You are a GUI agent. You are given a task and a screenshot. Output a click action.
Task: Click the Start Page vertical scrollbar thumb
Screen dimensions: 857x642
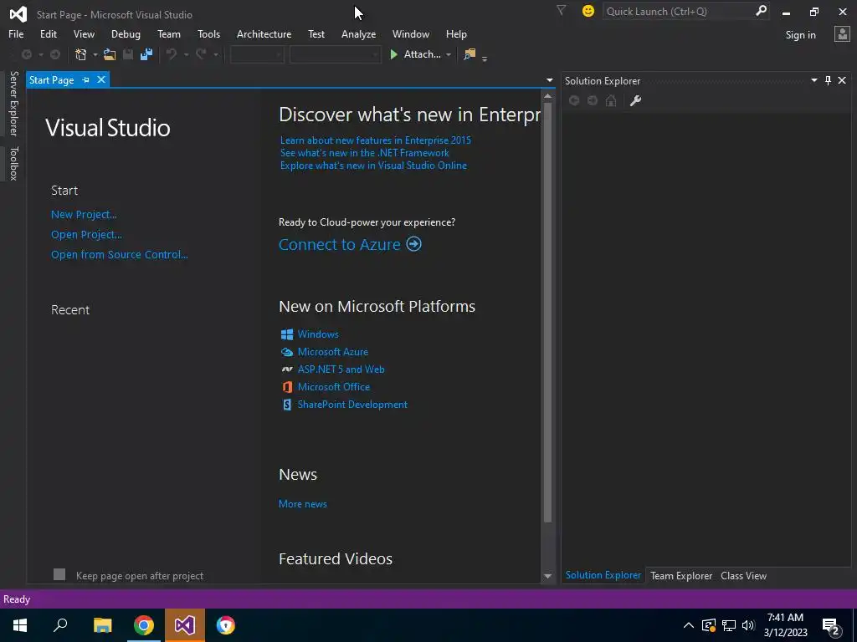(547, 311)
